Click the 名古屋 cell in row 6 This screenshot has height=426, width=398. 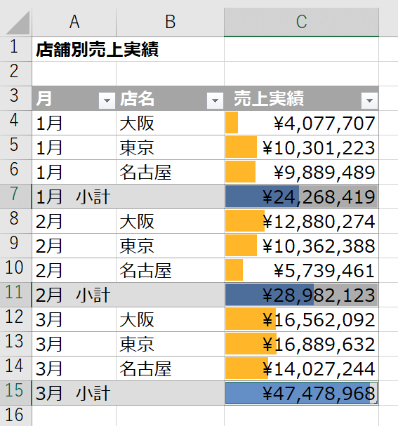171,172
